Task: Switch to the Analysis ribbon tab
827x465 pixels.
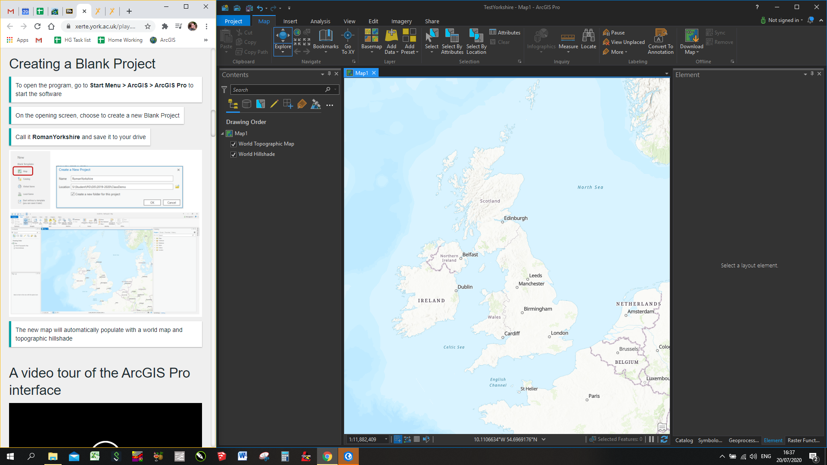Action: [320, 21]
